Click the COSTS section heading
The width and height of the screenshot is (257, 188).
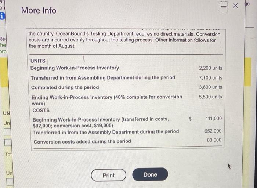click(x=41, y=110)
